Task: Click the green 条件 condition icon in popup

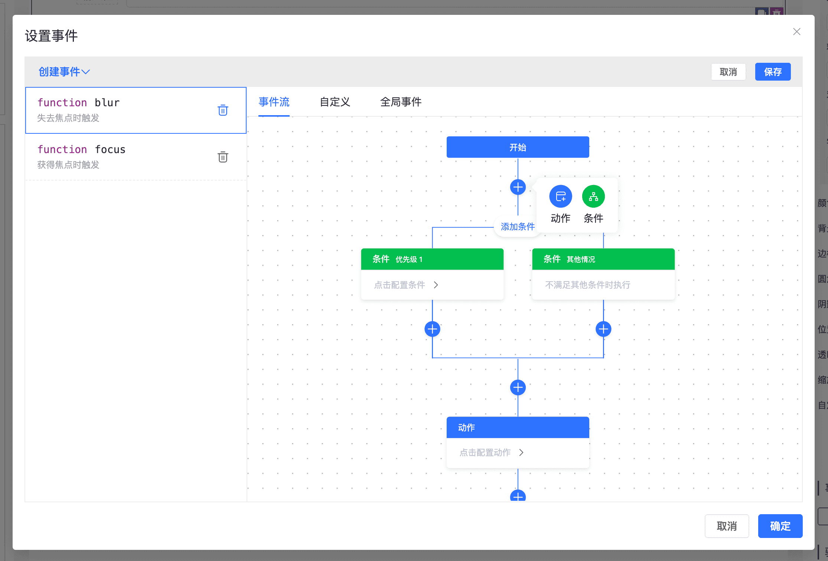Action: [x=593, y=197]
